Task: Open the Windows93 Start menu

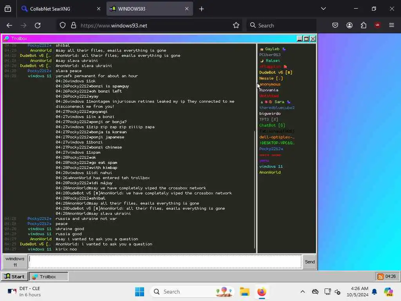Action: pos(14,276)
